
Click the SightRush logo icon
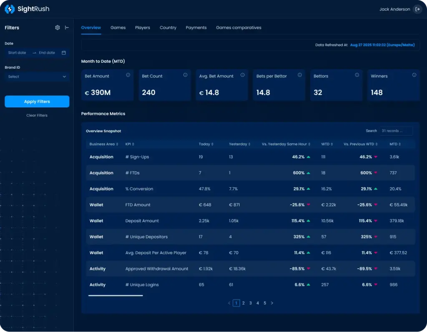9,9
